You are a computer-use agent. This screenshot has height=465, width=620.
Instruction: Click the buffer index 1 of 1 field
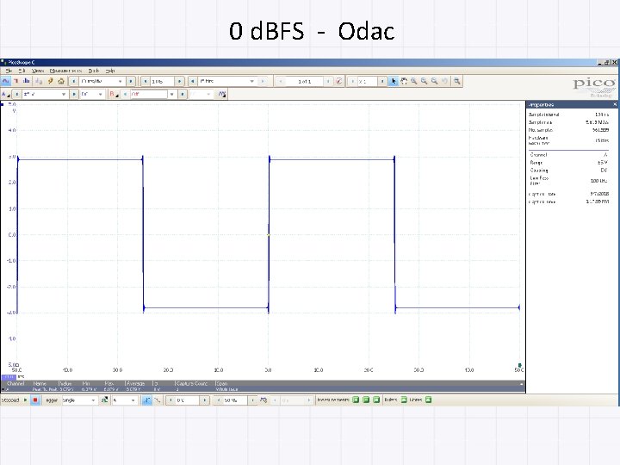click(x=305, y=81)
